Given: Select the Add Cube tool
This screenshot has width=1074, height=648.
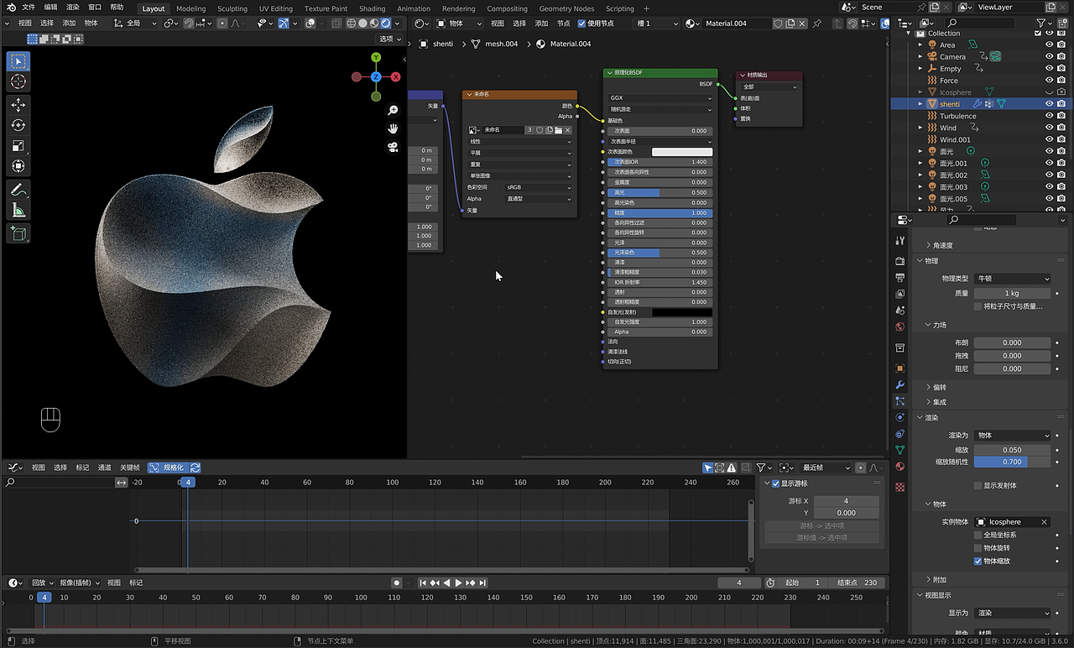Looking at the screenshot, I should click(18, 233).
